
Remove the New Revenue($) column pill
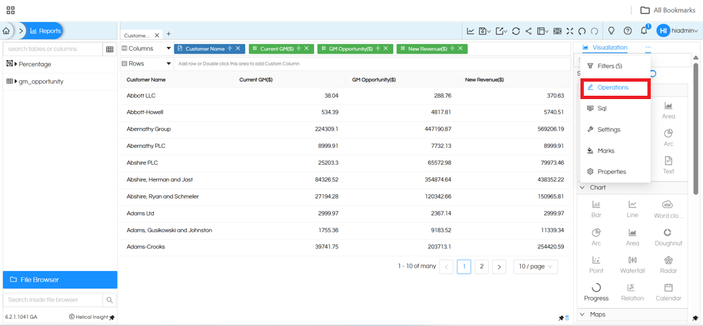pyautogui.click(x=460, y=48)
